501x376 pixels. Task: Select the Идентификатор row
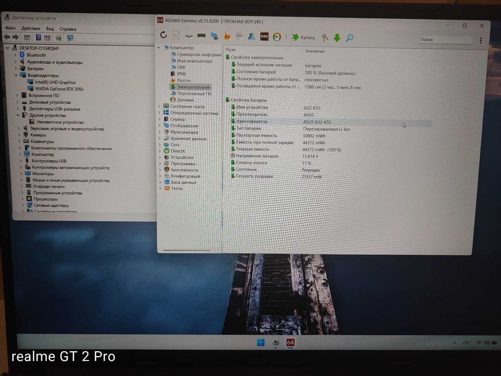click(331, 121)
